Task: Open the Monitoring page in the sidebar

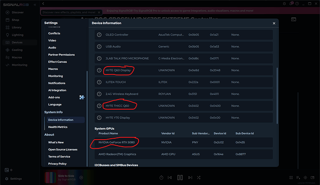Action: click(x=19, y=65)
